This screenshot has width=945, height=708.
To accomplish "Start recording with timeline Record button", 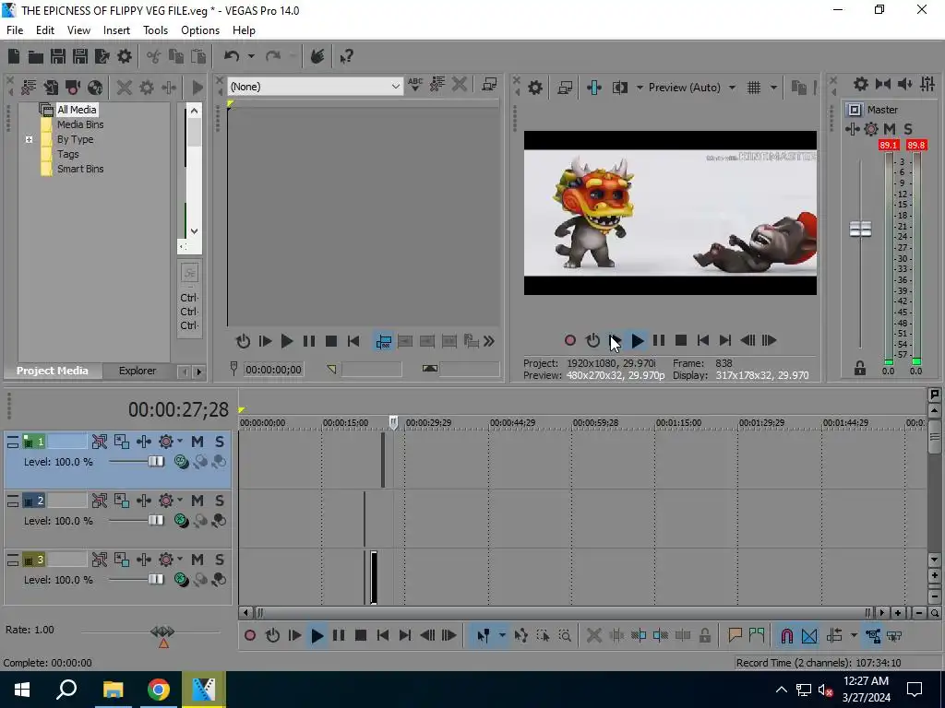I will coord(250,636).
